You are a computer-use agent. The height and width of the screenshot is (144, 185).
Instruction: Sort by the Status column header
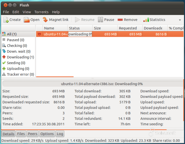tap(80, 28)
